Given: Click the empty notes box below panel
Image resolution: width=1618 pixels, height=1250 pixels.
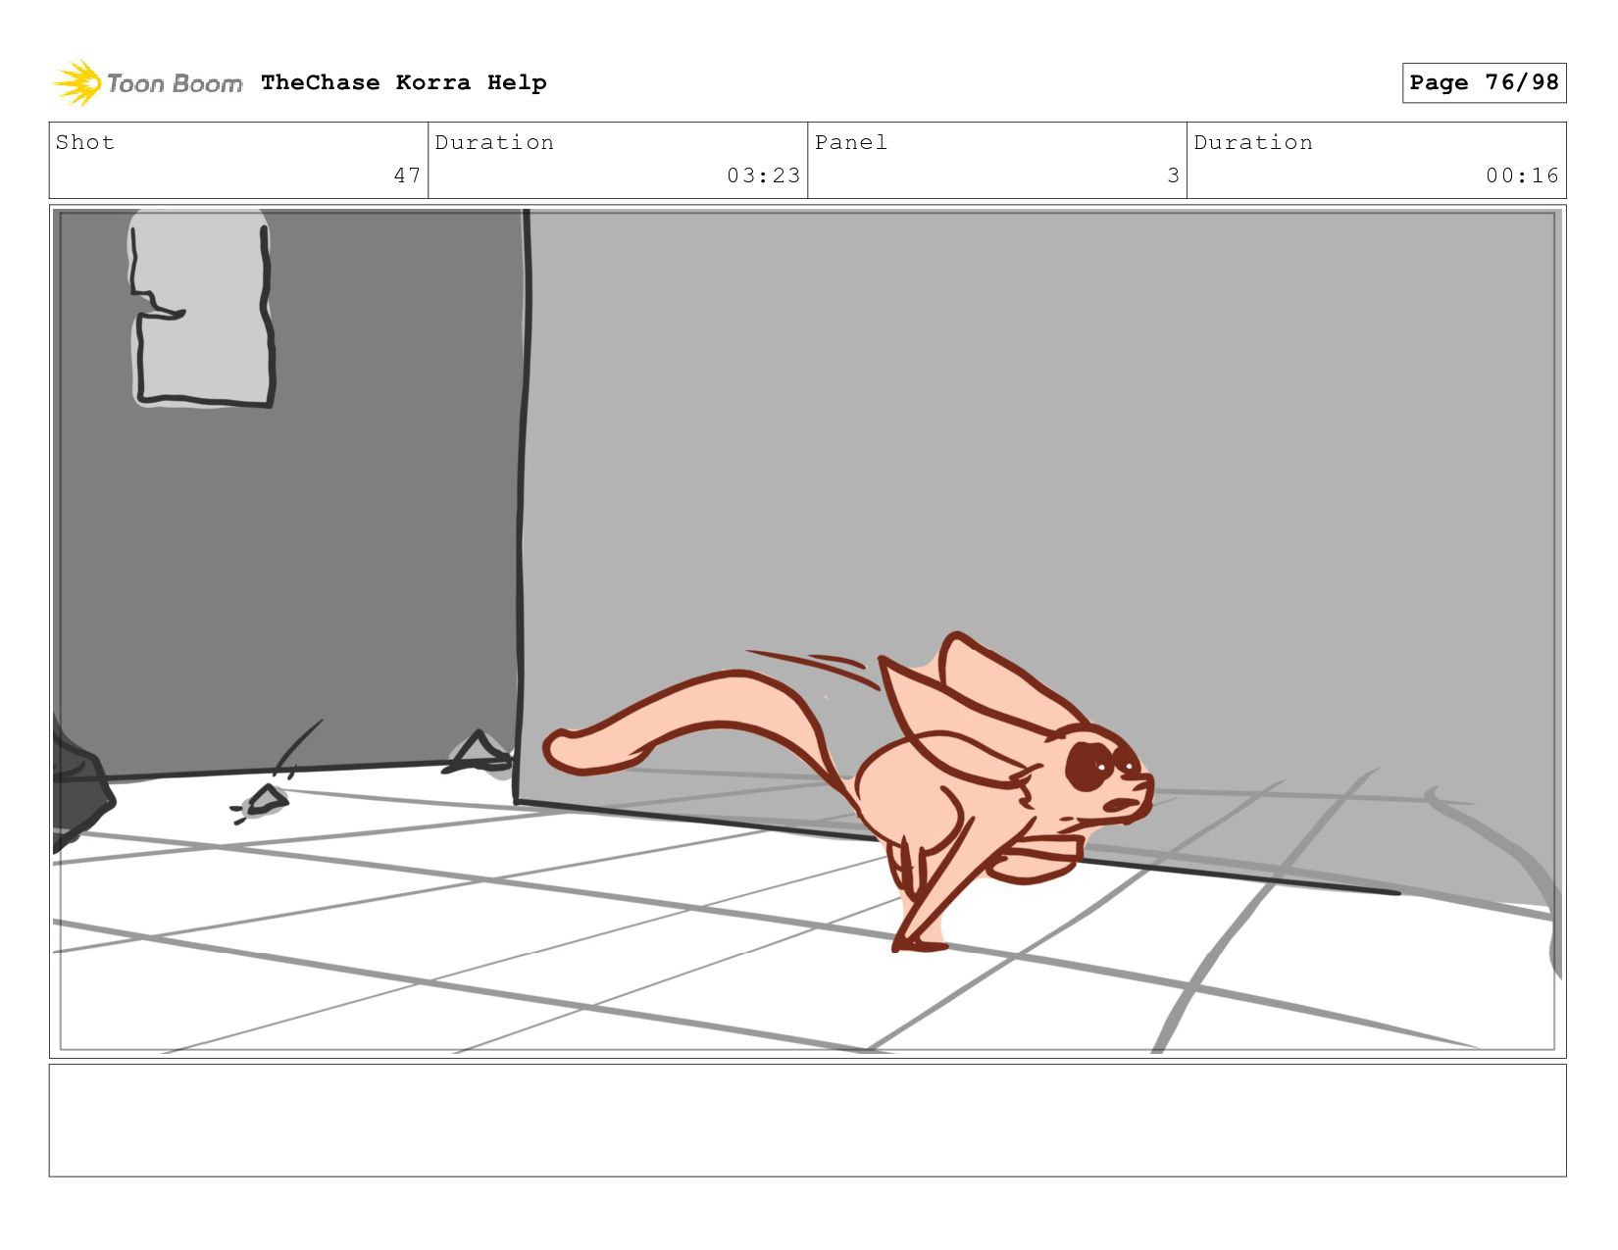Looking at the screenshot, I should (807, 1120).
